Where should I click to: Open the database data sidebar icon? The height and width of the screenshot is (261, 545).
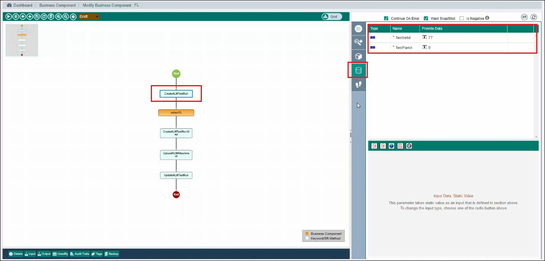(358, 70)
